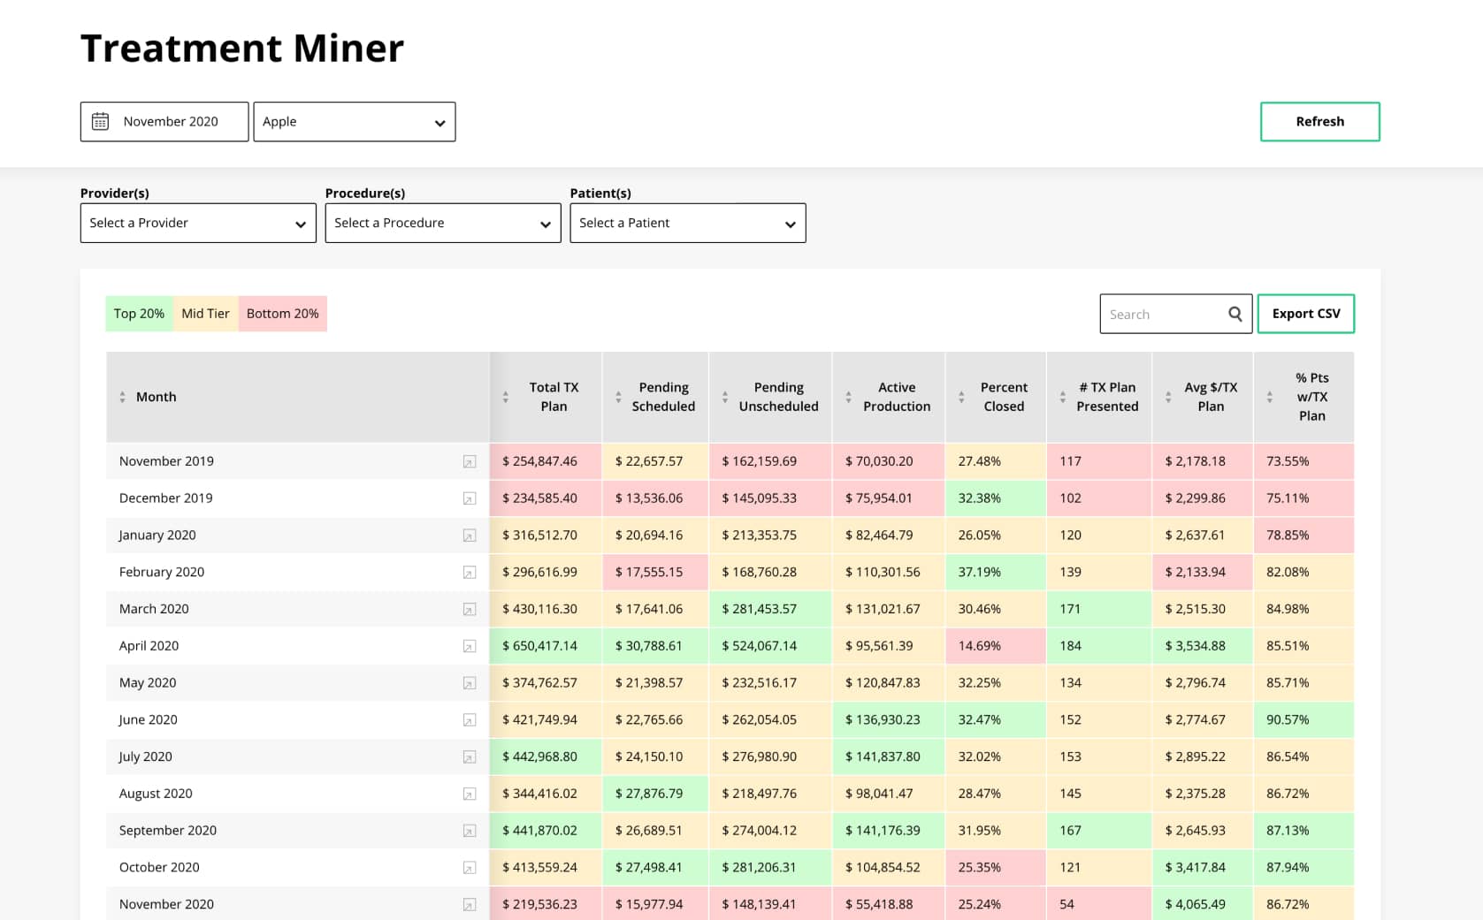The image size is (1483, 920).
Task: Click the Export CSV button
Action: 1305,314
